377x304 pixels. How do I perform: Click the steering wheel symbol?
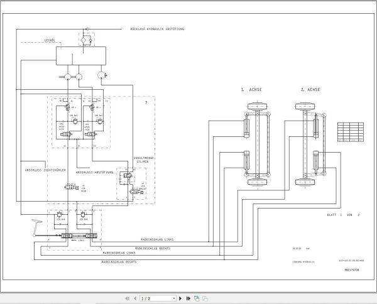pos(36,227)
